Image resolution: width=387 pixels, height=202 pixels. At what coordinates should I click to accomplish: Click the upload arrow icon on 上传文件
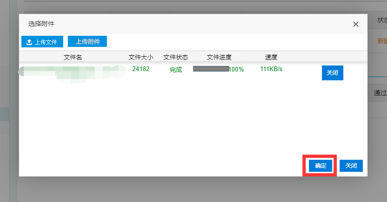(29, 42)
